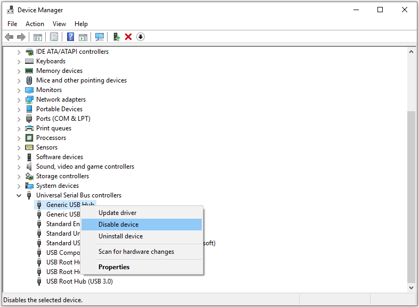Expand the Network adapters node
This screenshot has width=419, height=307.
19,100
